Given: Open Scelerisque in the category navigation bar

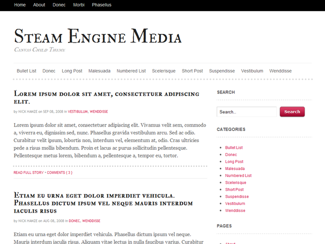Looking at the screenshot, I should [x=163, y=71].
